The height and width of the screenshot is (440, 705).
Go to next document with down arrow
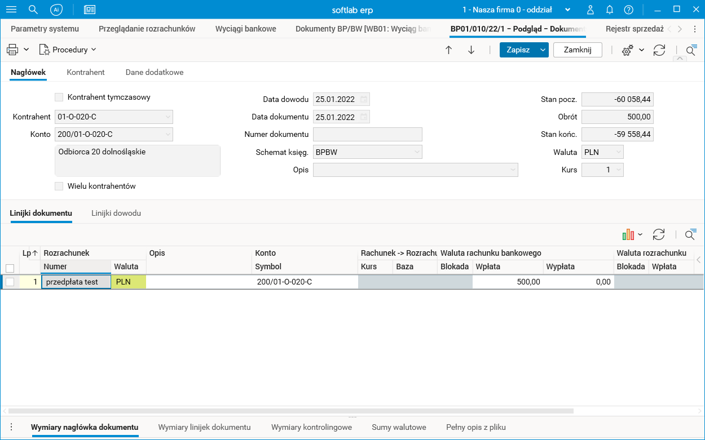click(x=472, y=50)
